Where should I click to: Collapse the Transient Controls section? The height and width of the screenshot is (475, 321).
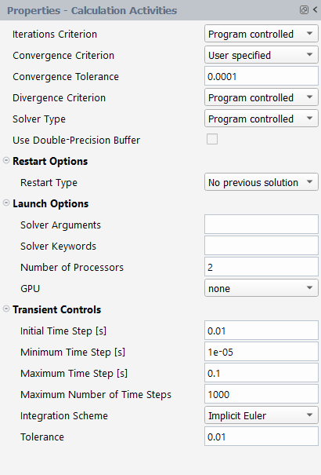[x=6, y=309]
